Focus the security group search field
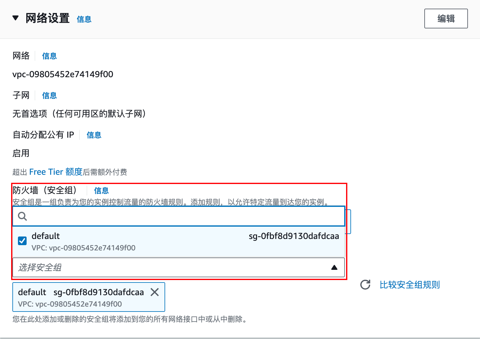This screenshot has height=339, width=480. point(182,216)
